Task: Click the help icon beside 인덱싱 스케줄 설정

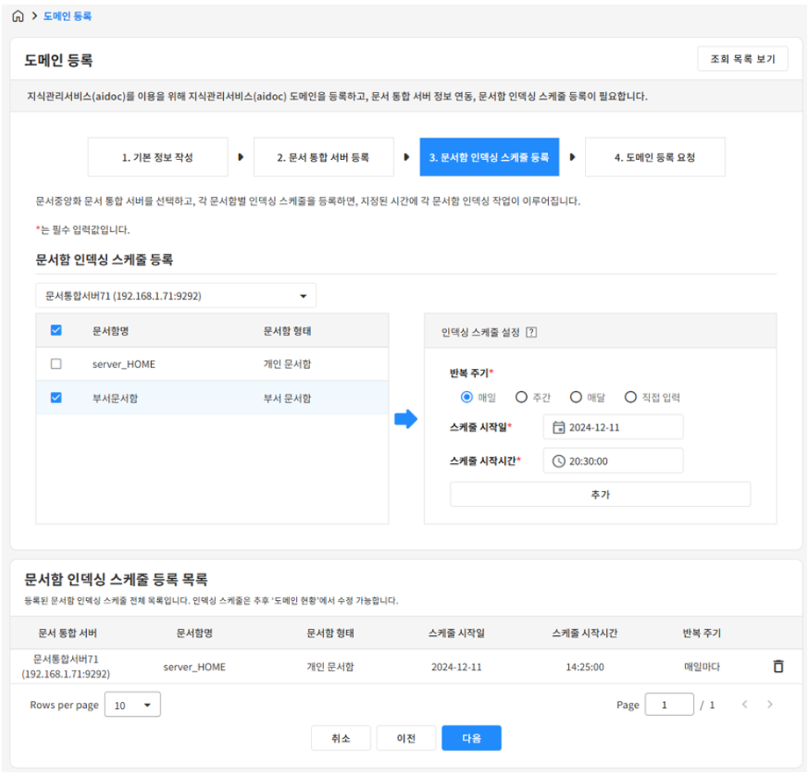Action: coord(530,332)
